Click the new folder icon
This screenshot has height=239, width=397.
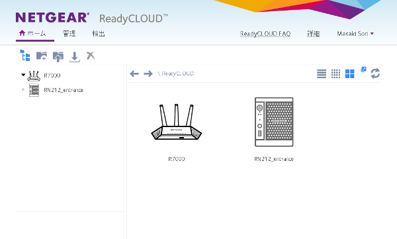click(x=42, y=56)
